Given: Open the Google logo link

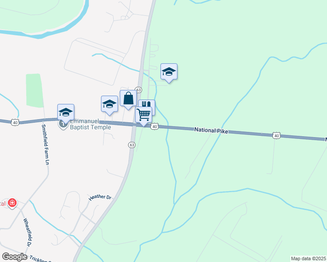Looking at the screenshot, I should (x=14, y=257).
